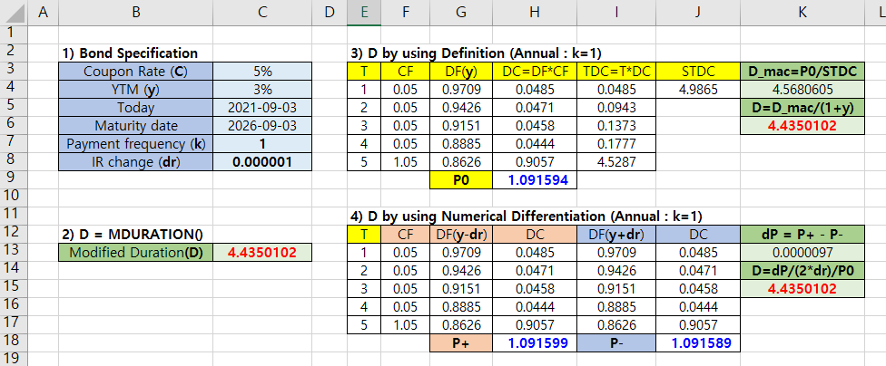The image size is (886, 366).
Task: Select column H header
Action: tap(535, 13)
